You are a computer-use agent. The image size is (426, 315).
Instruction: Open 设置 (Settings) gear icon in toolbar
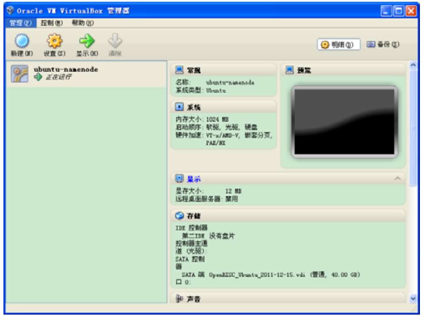[54, 41]
